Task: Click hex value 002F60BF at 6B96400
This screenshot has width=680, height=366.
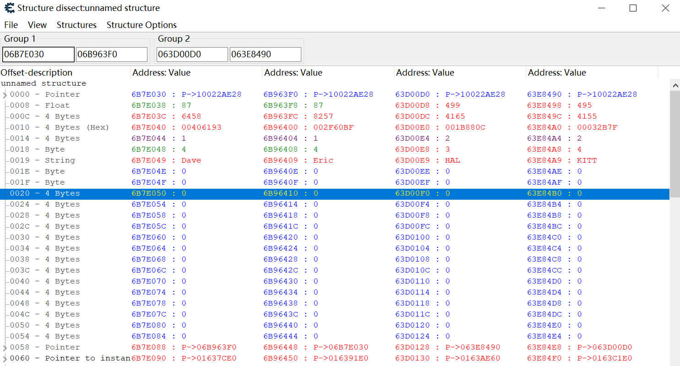Action: tap(333, 127)
